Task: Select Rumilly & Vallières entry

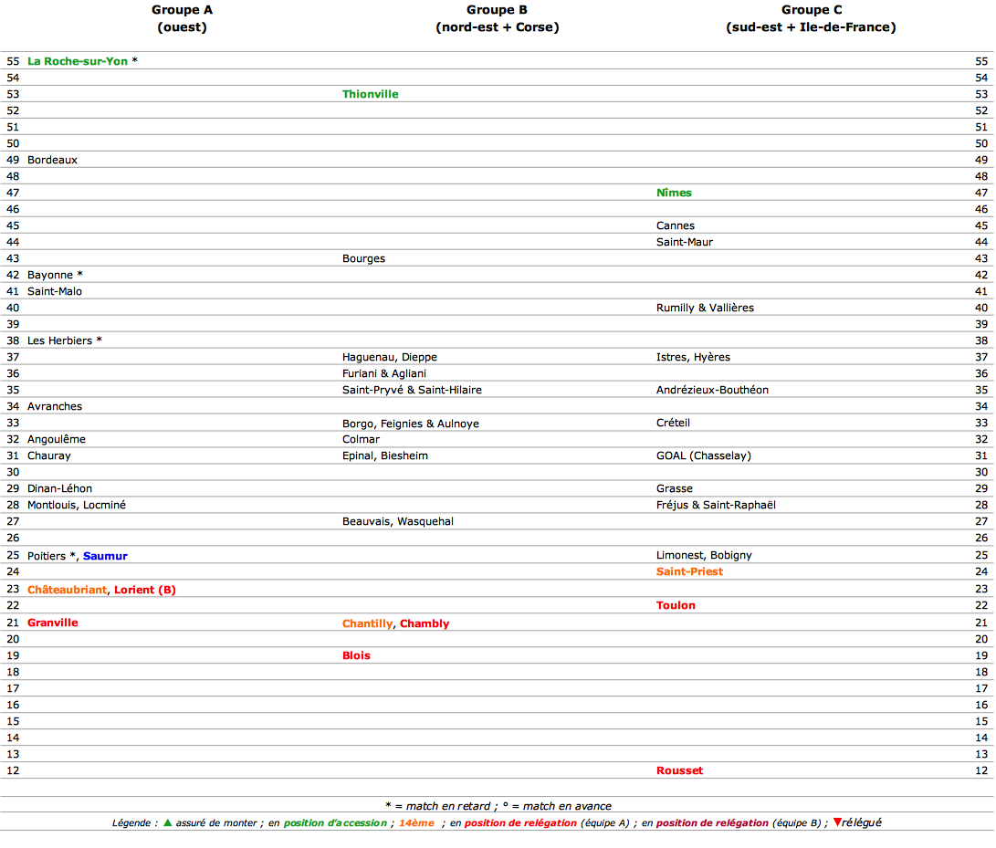Action: [705, 308]
